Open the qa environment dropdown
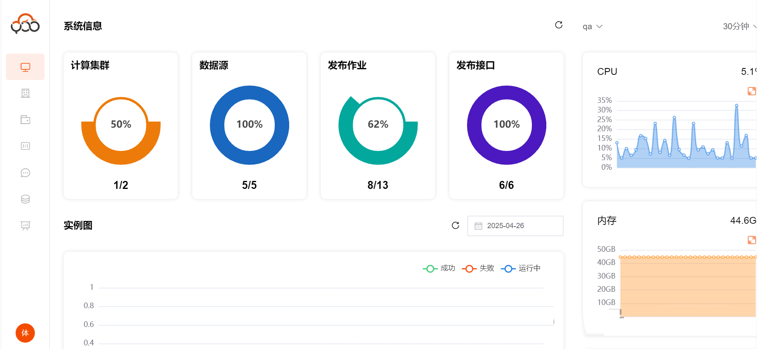 [592, 26]
